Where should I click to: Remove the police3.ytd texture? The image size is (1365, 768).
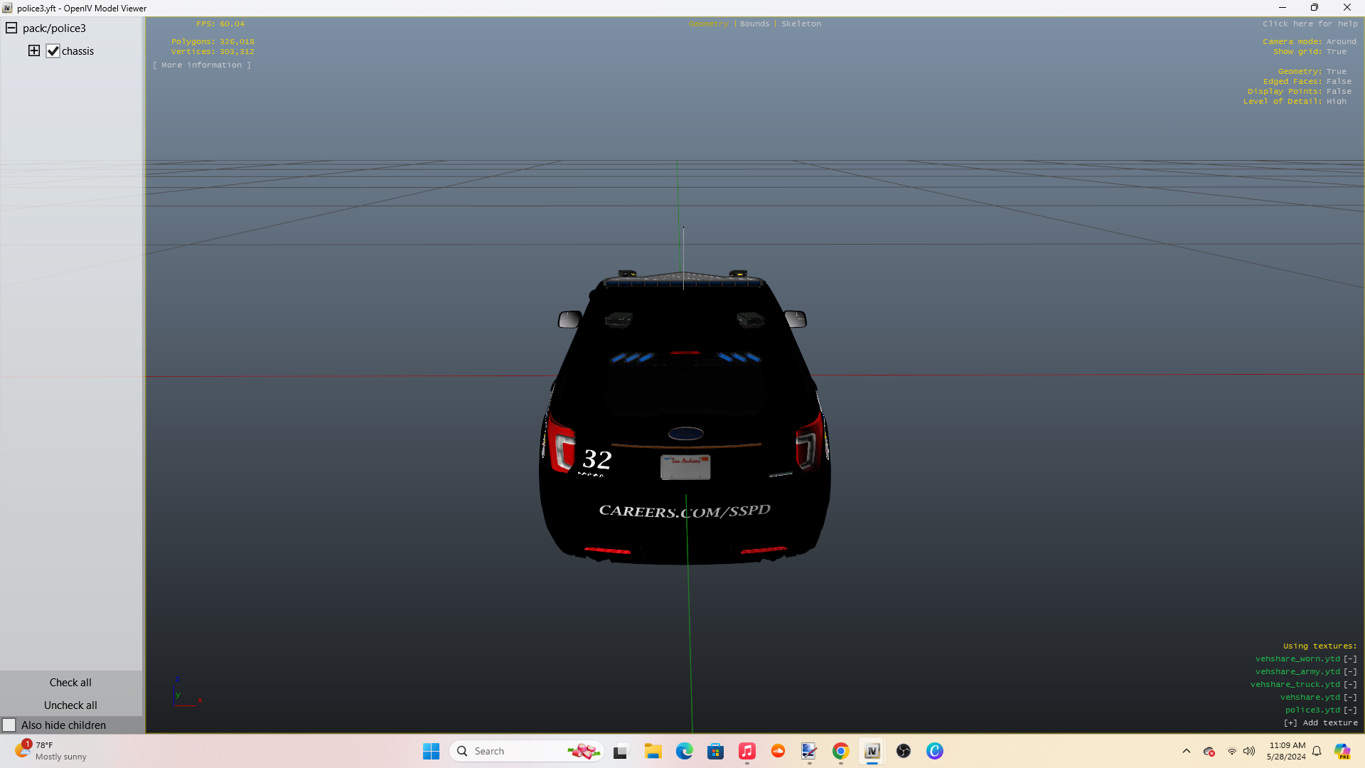1350,710
